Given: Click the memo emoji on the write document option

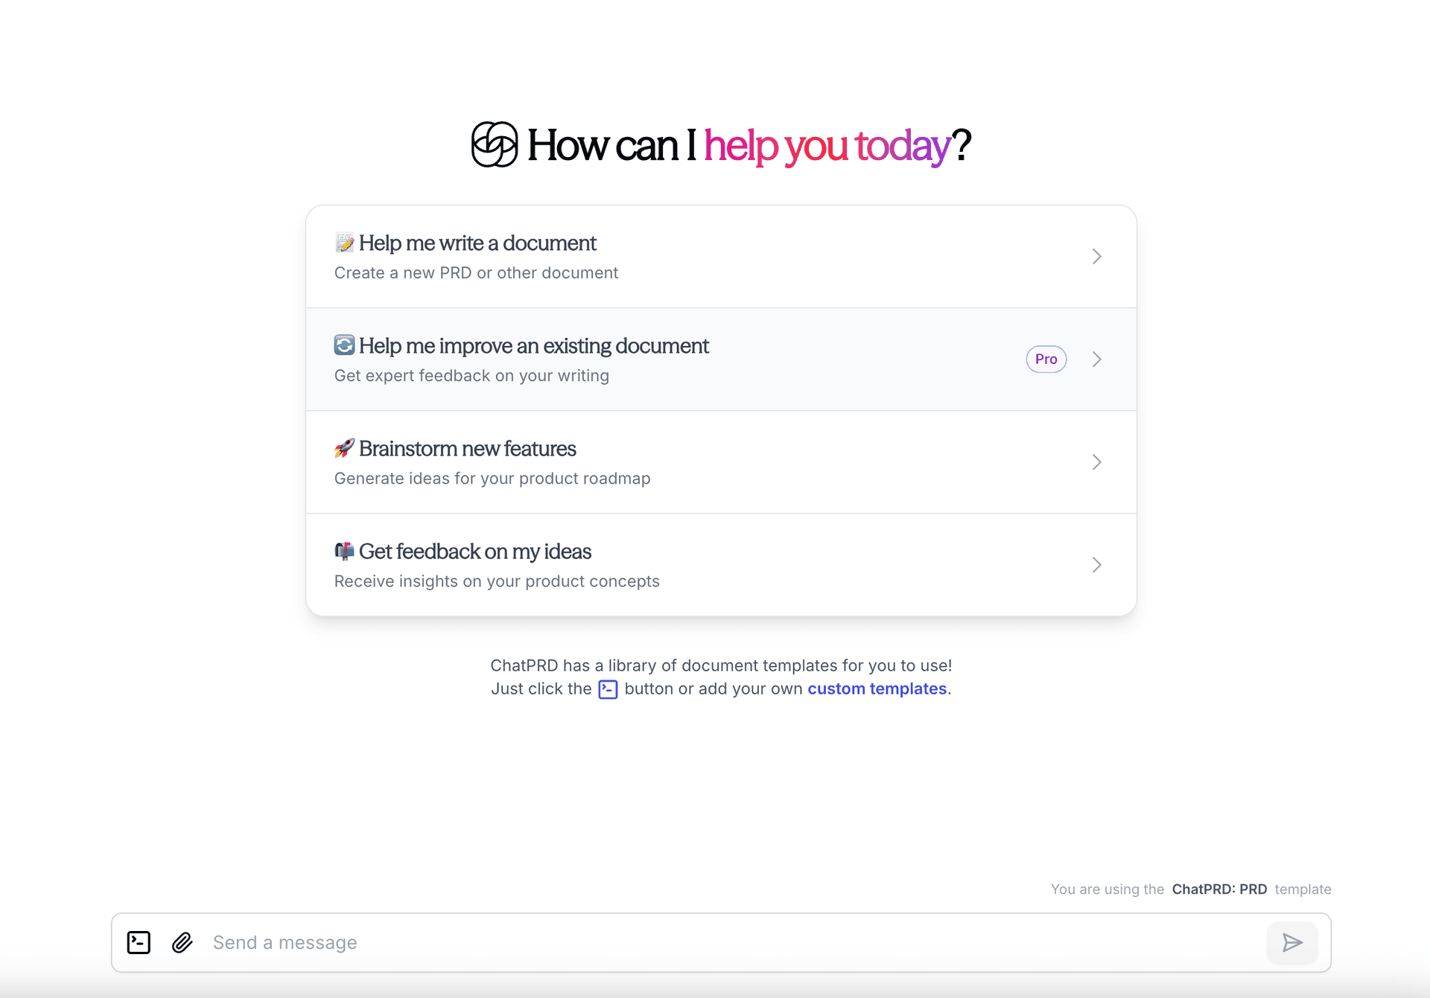Looking at the screenshot, I should [x=344, y=243].
